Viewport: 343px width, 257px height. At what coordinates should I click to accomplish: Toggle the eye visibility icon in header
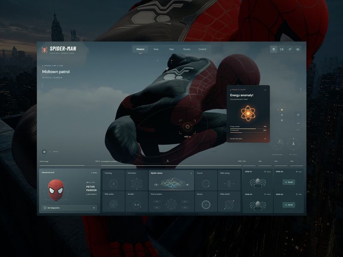298,49
